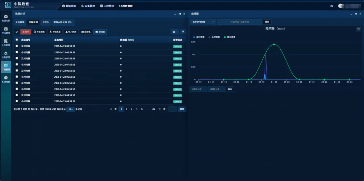The image size is (364, 181).
Task: Select the last row checkbox for 小时雨量 04:59:58
Action: (17, 101)
